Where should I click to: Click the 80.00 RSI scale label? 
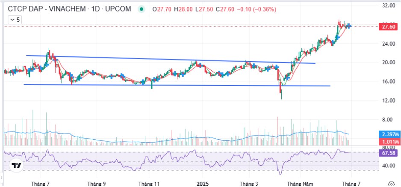(389, 148)
